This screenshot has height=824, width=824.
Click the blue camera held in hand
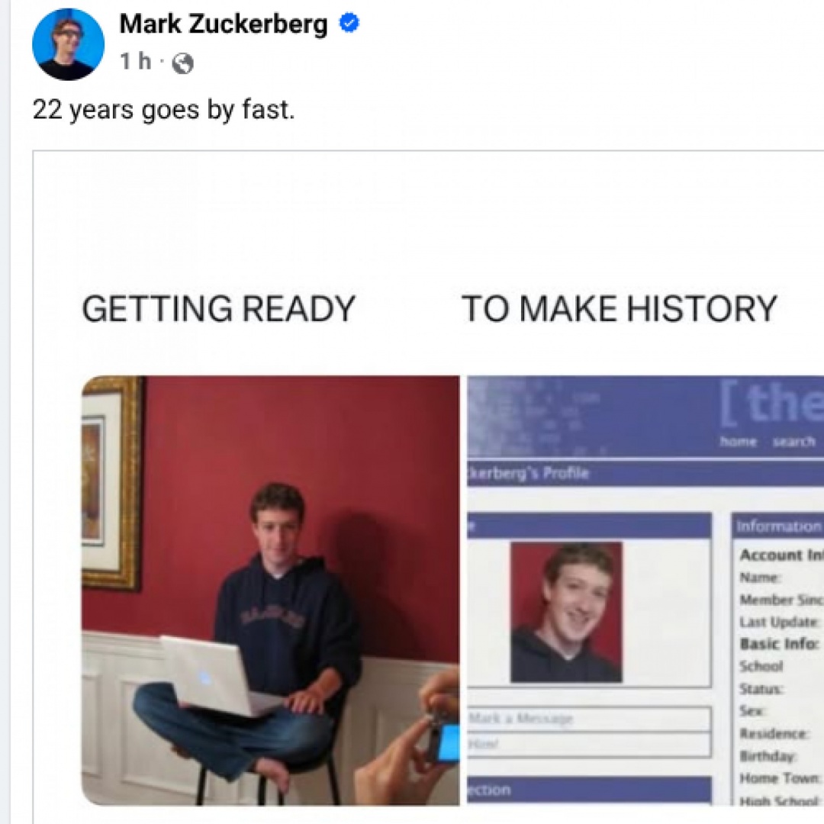point(446,742)
